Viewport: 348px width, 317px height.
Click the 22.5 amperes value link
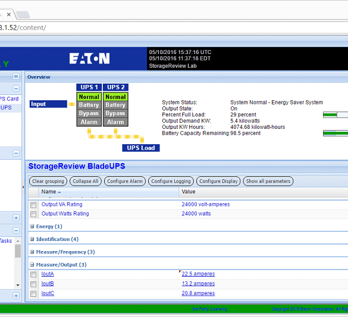click(x=198, y=274)
